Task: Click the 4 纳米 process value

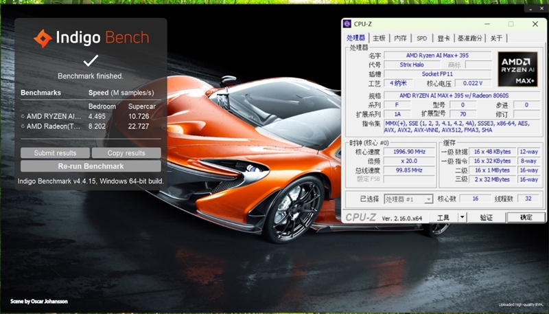Action: coord(399,83)
